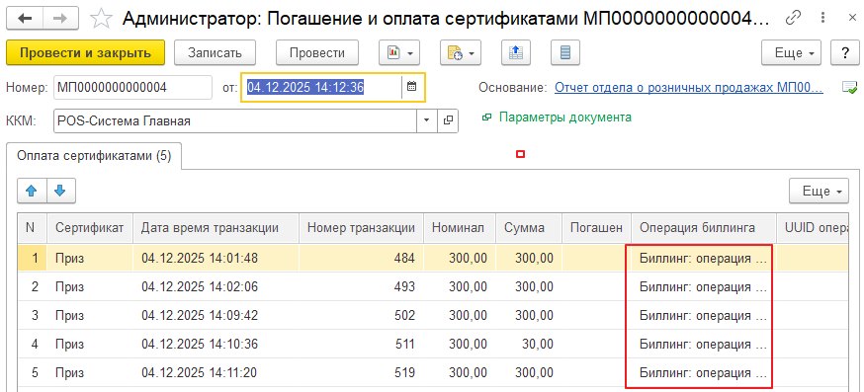Select cell '04.12.2025 14:10:36'

click(216, 344)
